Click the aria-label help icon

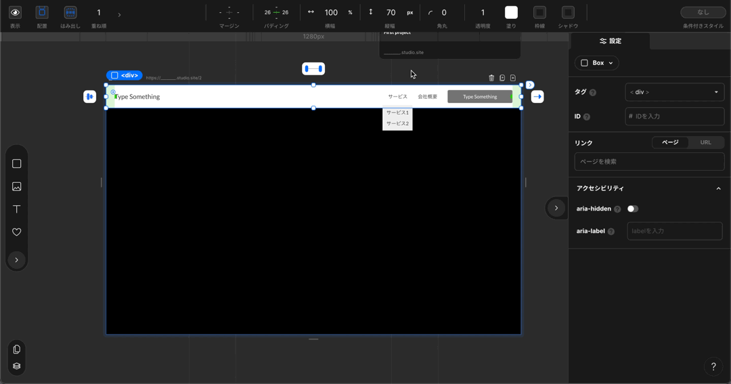point(611,232)
